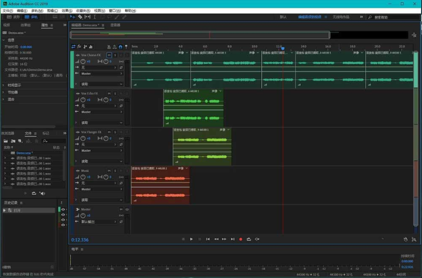The height and width of the screenshot is (278, 422).
Task: Adjust volume knob on Vox Flanger FX track
Action: point(83,138)
